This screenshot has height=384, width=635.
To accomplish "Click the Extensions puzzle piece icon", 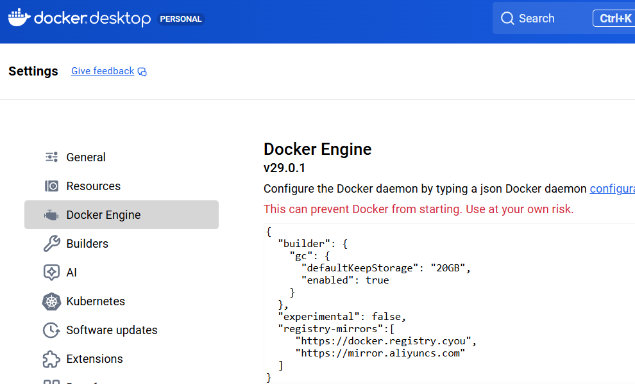I will (x=51, y=359).
